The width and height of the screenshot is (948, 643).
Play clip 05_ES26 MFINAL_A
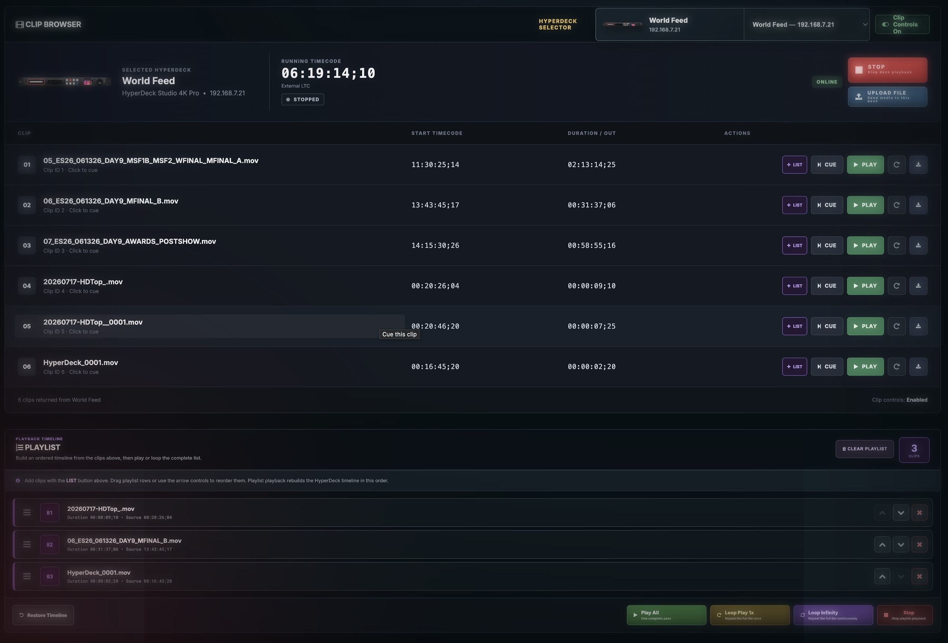pyautogui.click(x=865, y=165)
